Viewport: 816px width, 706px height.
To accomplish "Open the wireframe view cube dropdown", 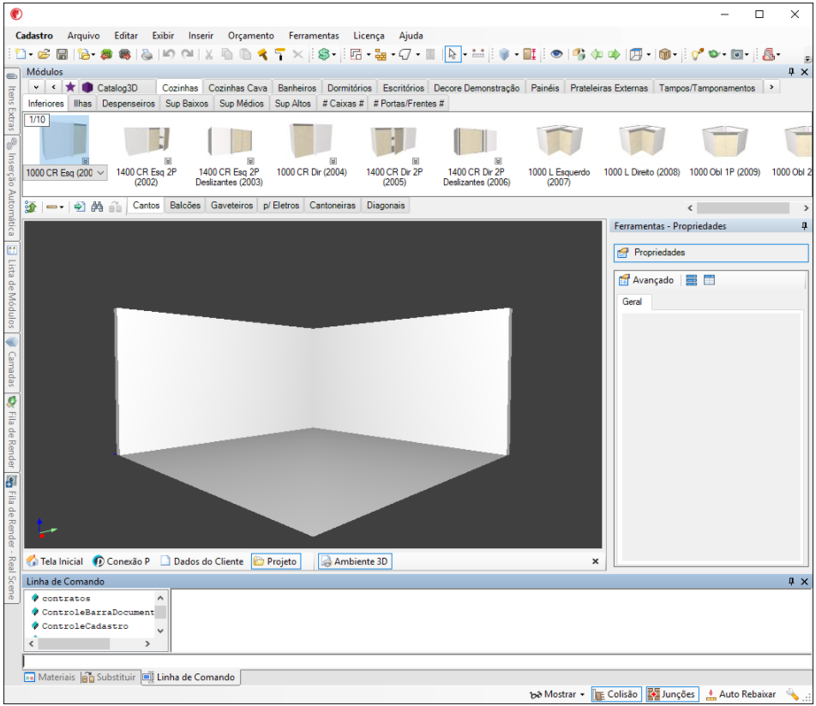I will (648, 55).
